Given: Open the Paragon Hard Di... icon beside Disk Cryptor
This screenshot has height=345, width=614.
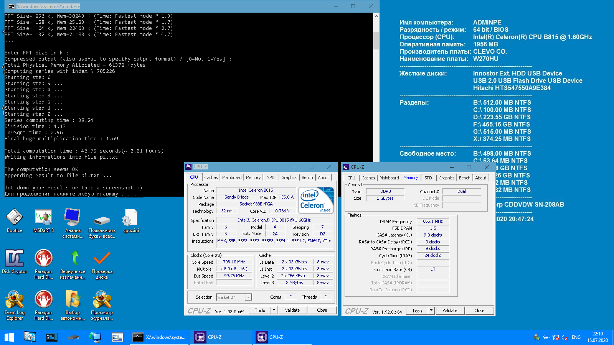Looking at the screenshot, I should (44, 264).
